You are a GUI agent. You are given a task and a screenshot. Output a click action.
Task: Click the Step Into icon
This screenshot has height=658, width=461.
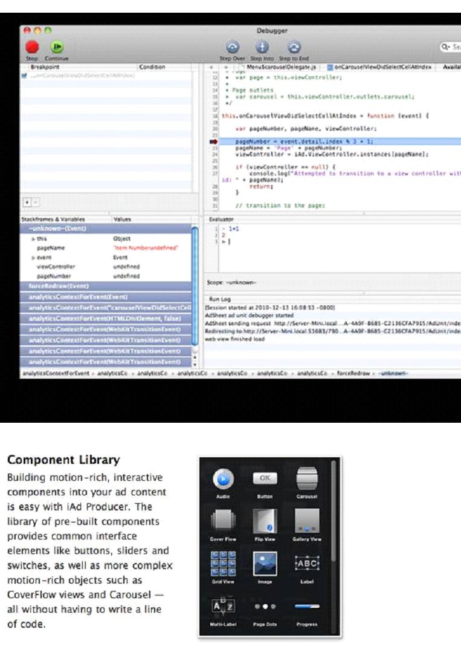(x=262, y=48)
